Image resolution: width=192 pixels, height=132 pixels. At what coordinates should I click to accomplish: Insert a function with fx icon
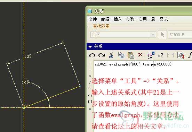190,55
